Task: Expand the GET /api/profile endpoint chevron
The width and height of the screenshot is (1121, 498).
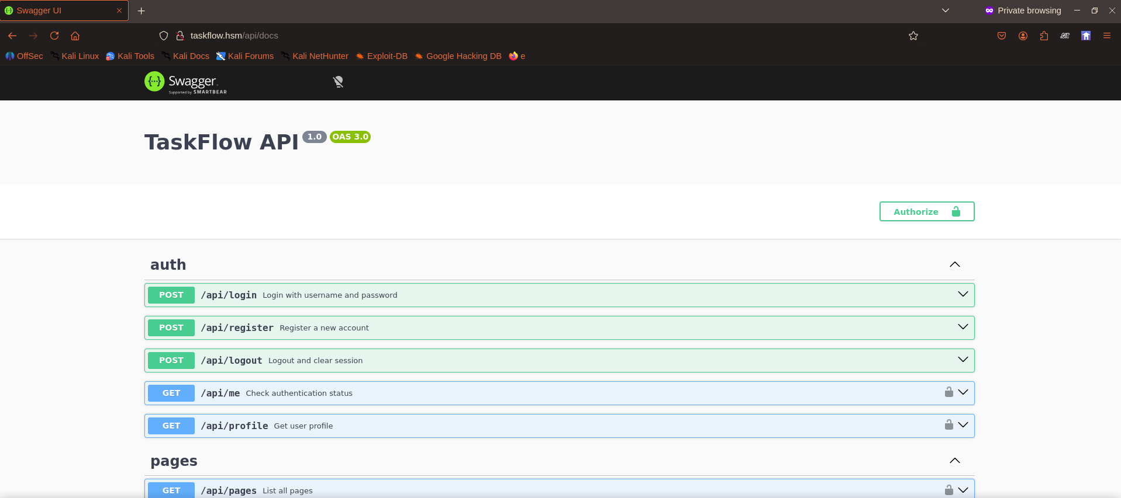Action: pyautogui.click(x=963, y=425)
